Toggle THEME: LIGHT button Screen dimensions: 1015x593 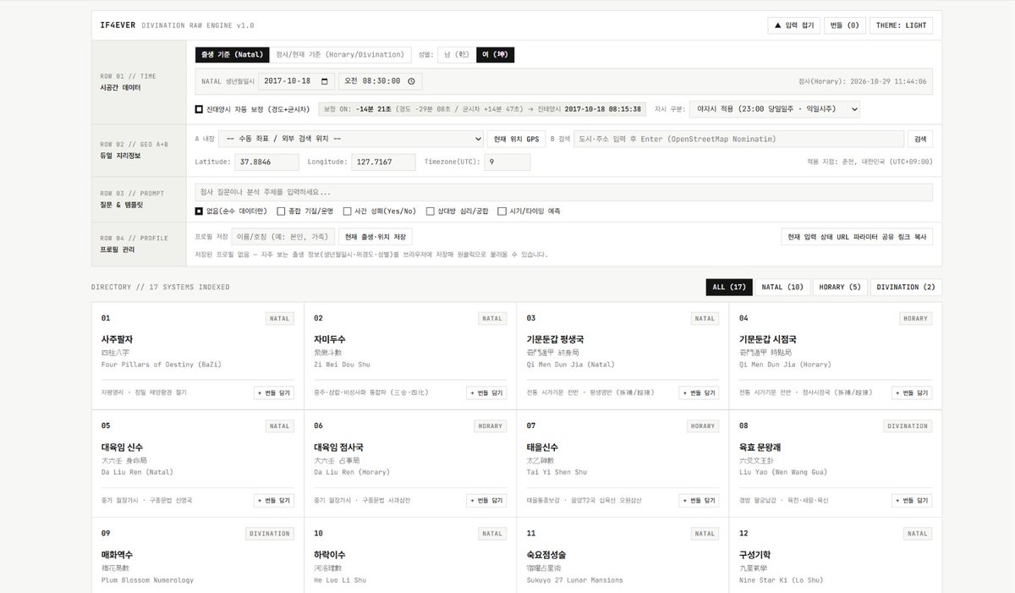point(903,25)
